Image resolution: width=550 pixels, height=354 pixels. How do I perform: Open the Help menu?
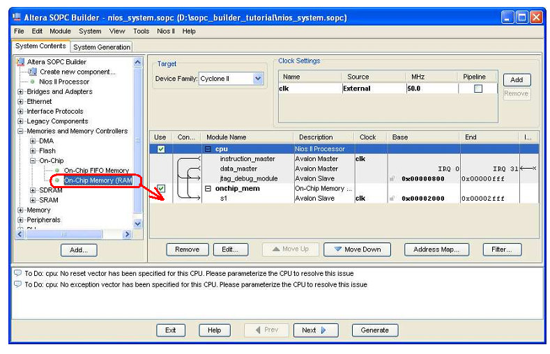pos(189,31)
